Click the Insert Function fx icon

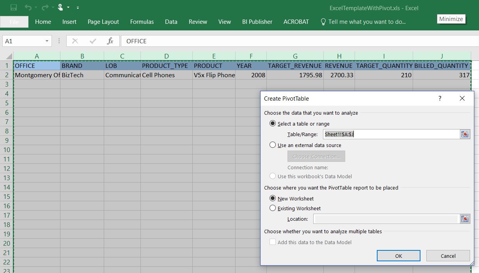(110, 41)
